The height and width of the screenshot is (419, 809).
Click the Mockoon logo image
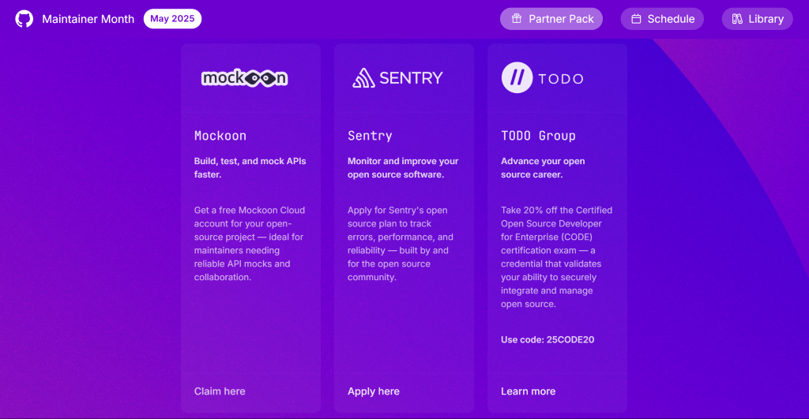tap(244, 77)
